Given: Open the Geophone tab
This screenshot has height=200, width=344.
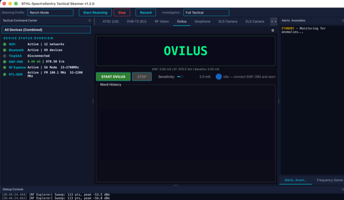Looking at the screenshot, I should coord(202,22).
